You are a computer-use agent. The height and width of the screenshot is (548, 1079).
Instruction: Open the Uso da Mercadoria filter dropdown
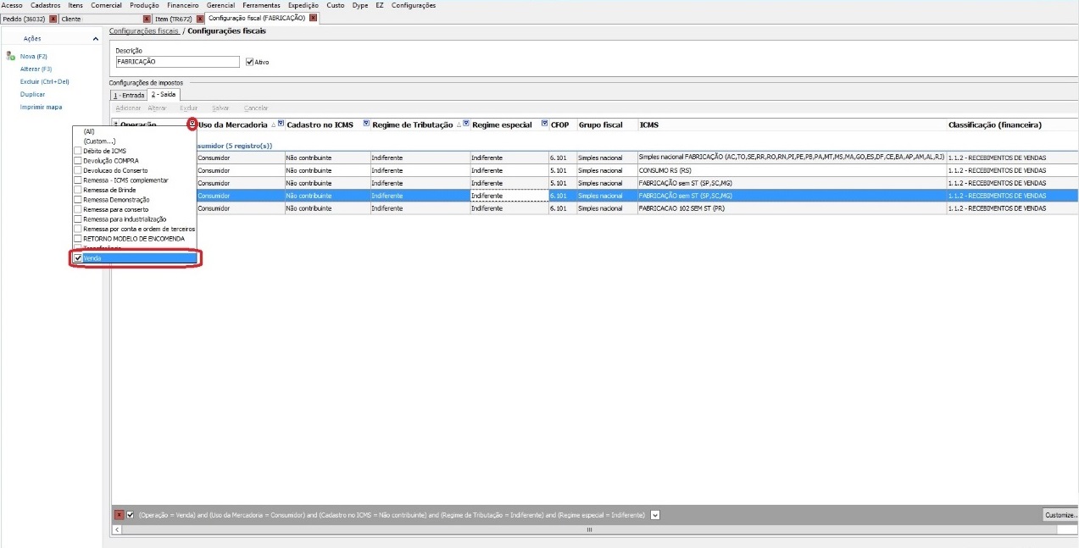point(281,125)
